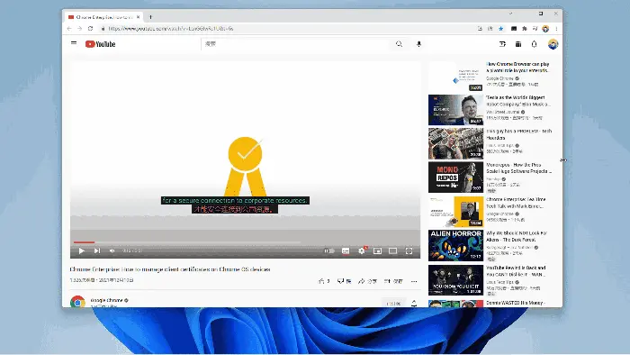This screenshot has width=630, height=355.
Task: Open the Google Chrome channel avatar
Action: coord(77,302)
